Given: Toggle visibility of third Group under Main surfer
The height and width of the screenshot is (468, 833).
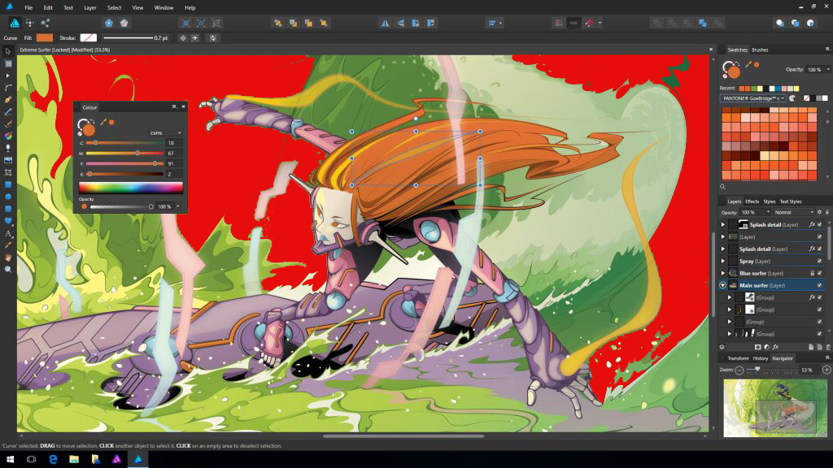Looking at the screenshot, I should point(820,322).
